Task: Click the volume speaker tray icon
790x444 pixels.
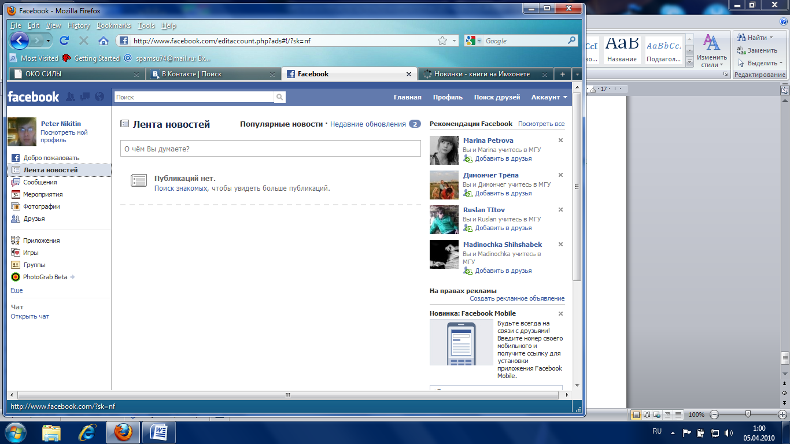Action: point(729,432)
